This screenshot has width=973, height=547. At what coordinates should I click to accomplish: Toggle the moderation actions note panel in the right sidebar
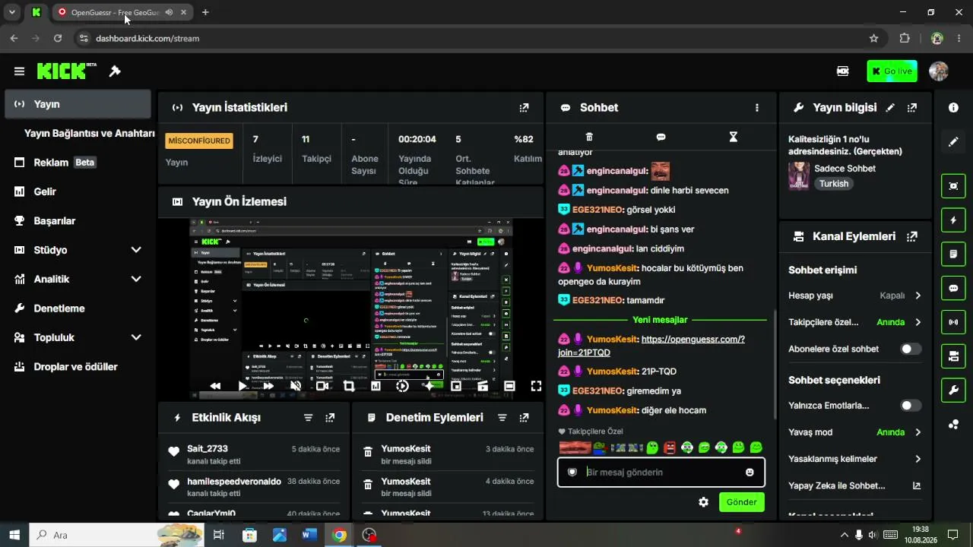tap(953, 254)
